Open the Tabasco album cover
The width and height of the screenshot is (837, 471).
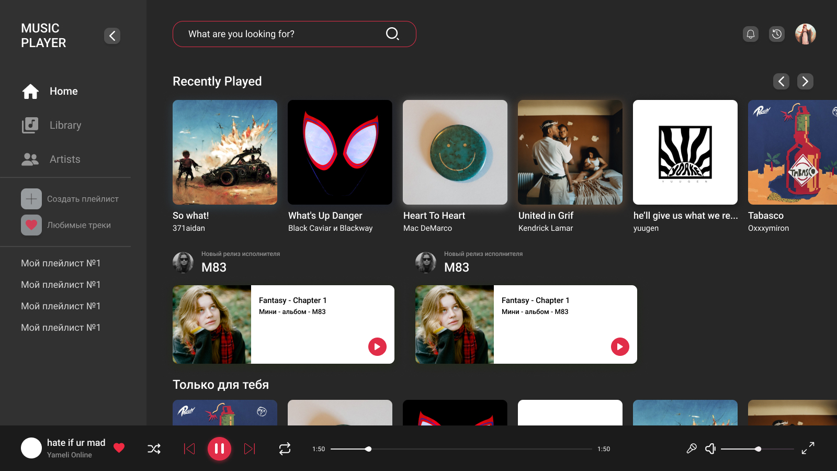[x=793, y=152]
